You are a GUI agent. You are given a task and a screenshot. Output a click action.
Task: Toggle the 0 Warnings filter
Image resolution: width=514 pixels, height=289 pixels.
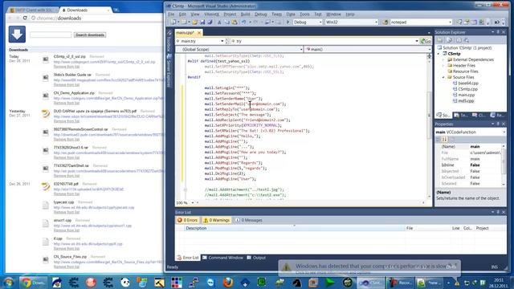coord(216,220)
